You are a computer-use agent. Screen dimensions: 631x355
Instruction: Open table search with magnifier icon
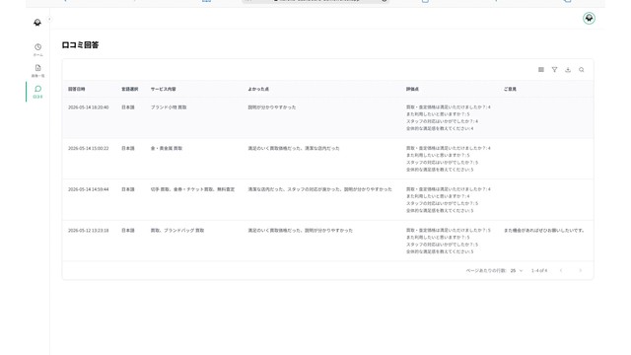pos(581,70)
